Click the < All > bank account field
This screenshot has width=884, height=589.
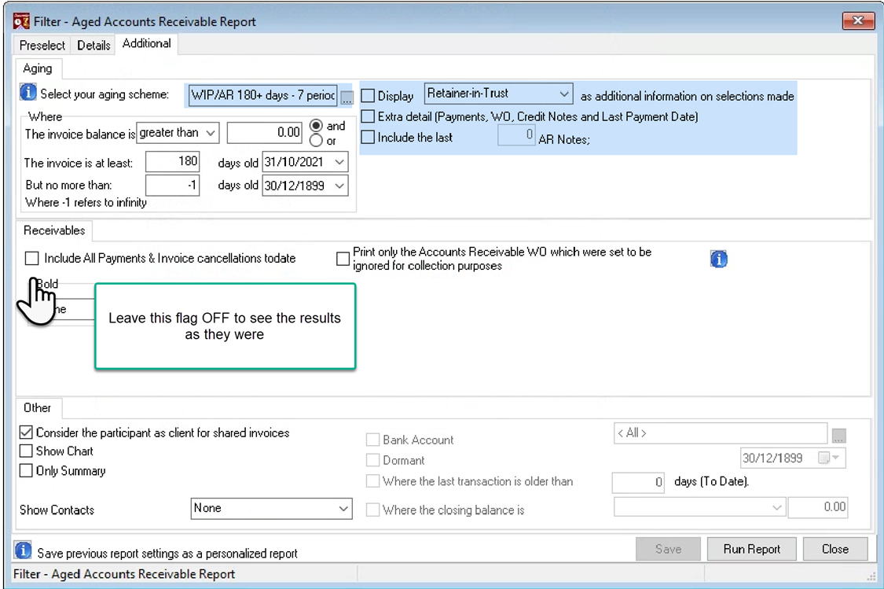point(721,433)
